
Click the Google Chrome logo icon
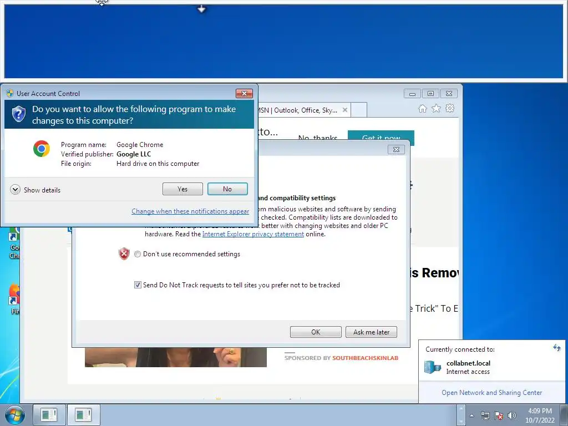(42, 149)
